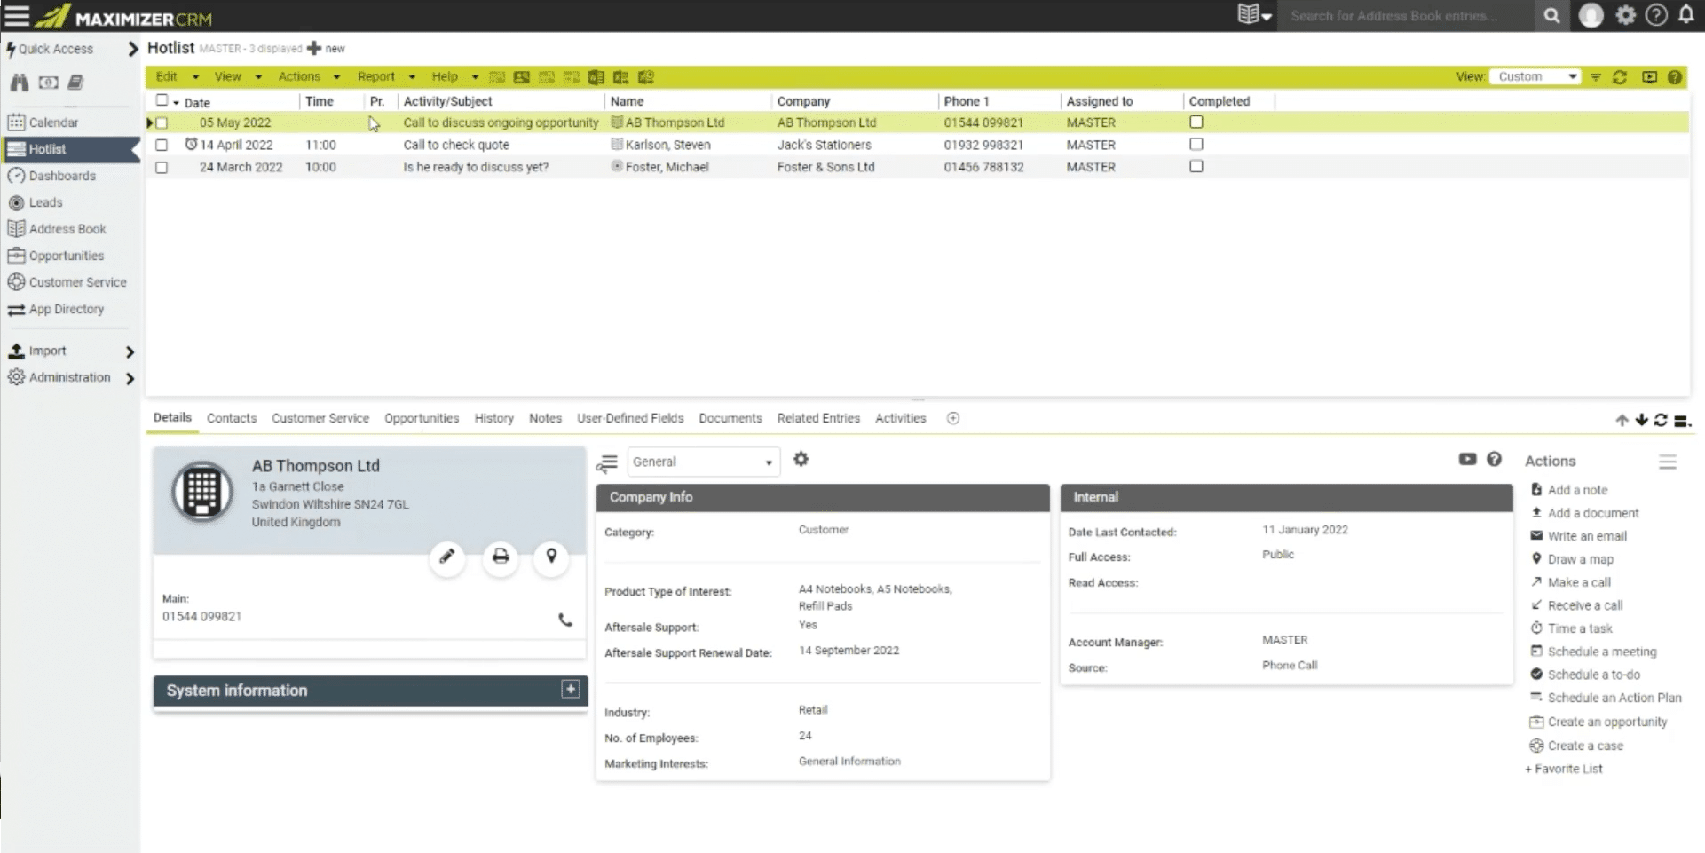Open the user profile avatar

1591,15
